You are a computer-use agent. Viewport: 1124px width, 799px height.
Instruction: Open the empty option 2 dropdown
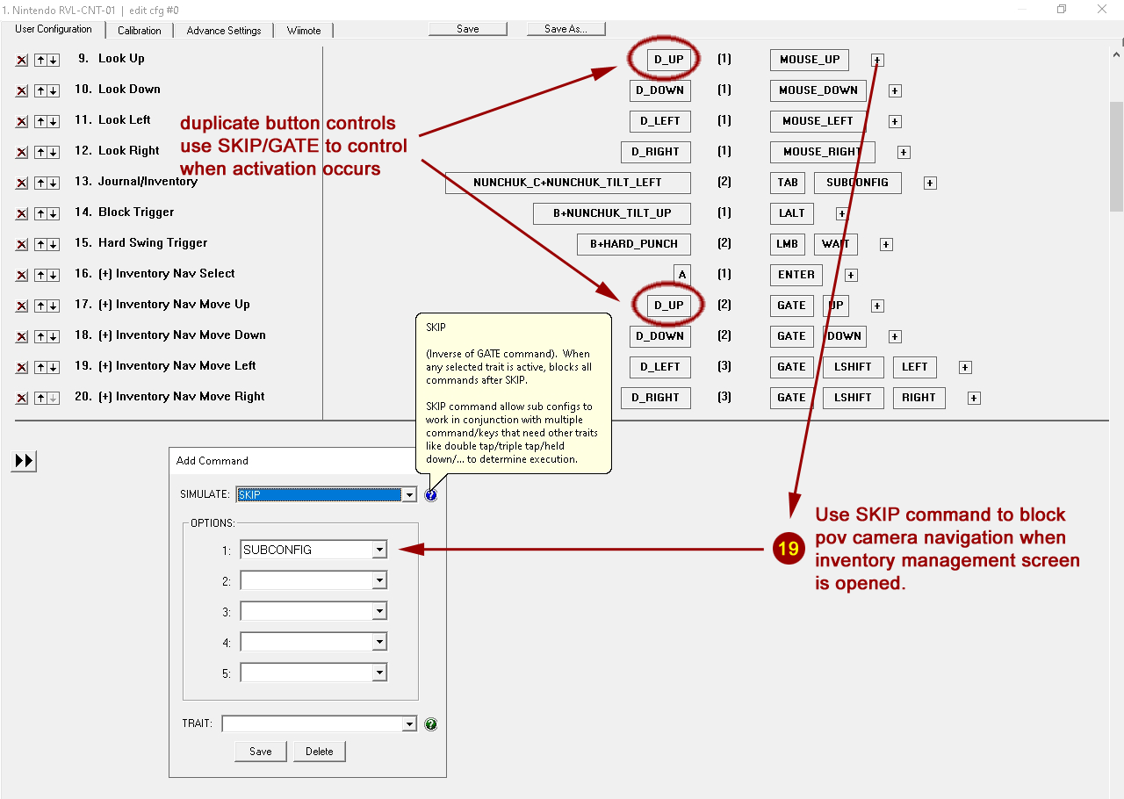point(379,581)
